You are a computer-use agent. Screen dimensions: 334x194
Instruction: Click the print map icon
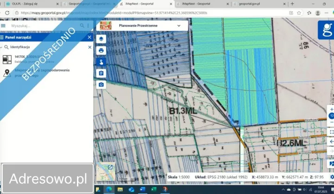tap(102, 50)
